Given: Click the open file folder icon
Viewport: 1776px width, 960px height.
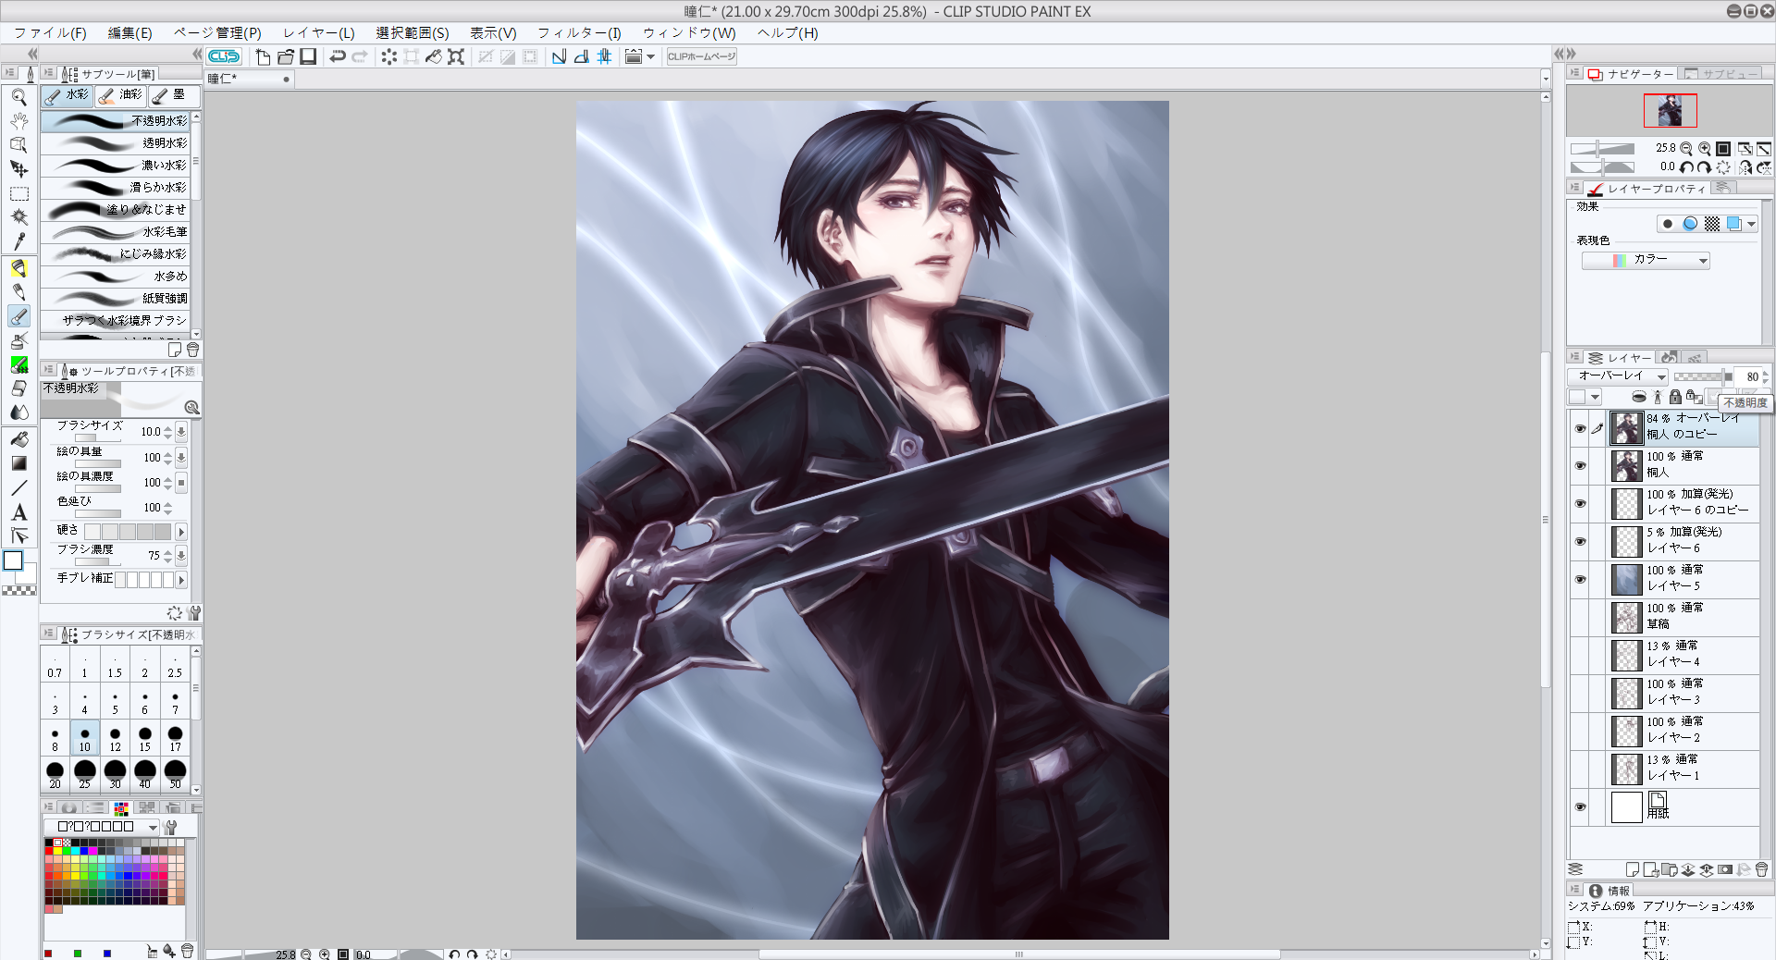Looking at the screenshot, I should 286,56.
